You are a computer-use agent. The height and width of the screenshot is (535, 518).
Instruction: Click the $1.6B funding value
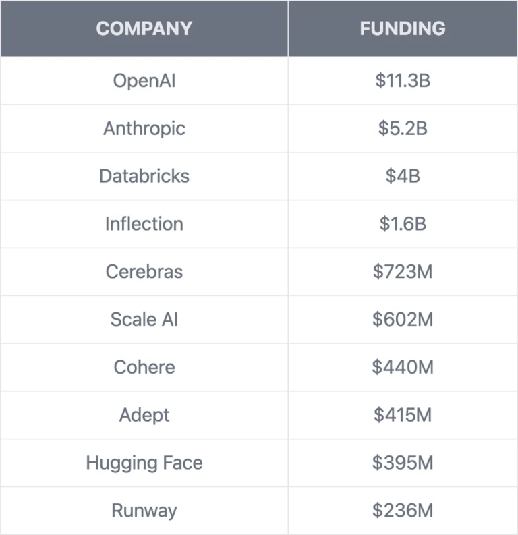click(403, 224)
